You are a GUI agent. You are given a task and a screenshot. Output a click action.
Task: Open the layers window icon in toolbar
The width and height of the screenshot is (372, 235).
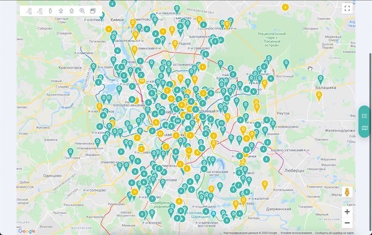click(93, 11)
